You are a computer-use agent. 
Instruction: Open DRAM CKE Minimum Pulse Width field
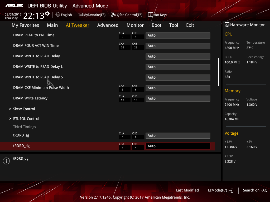(178, 88)
